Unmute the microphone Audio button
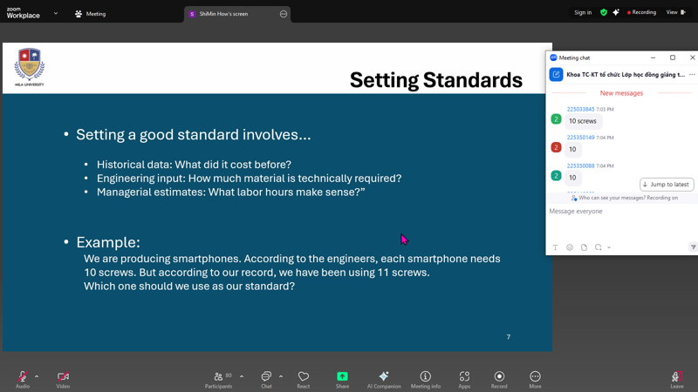 tap(22, 377)
